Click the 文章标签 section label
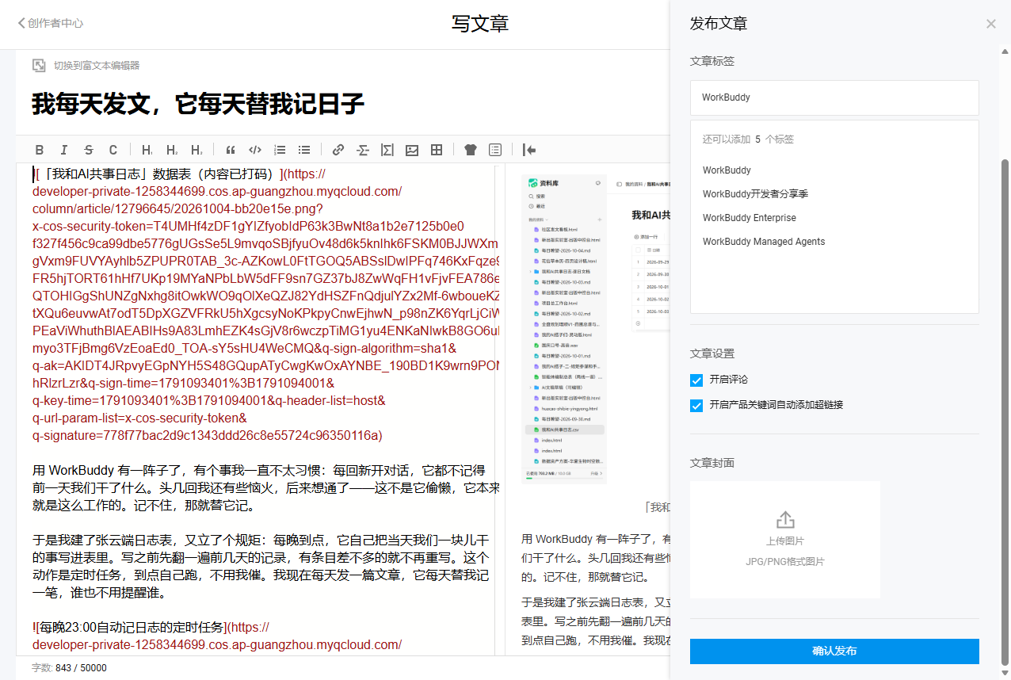The image size is (1011, 680). pyautogui.click(x=712, y=61)
